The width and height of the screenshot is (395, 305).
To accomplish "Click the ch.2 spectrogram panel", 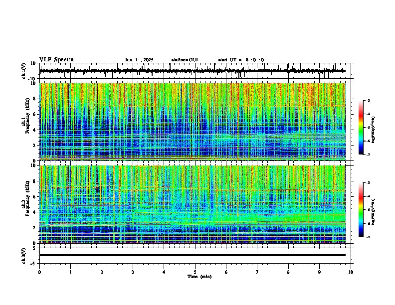I will [x=192, y=204].
